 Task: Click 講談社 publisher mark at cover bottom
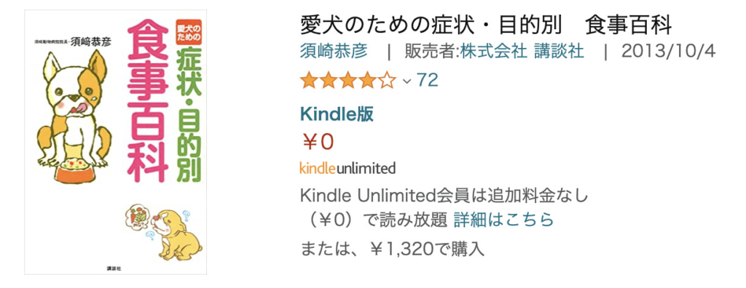coord(114,268)
